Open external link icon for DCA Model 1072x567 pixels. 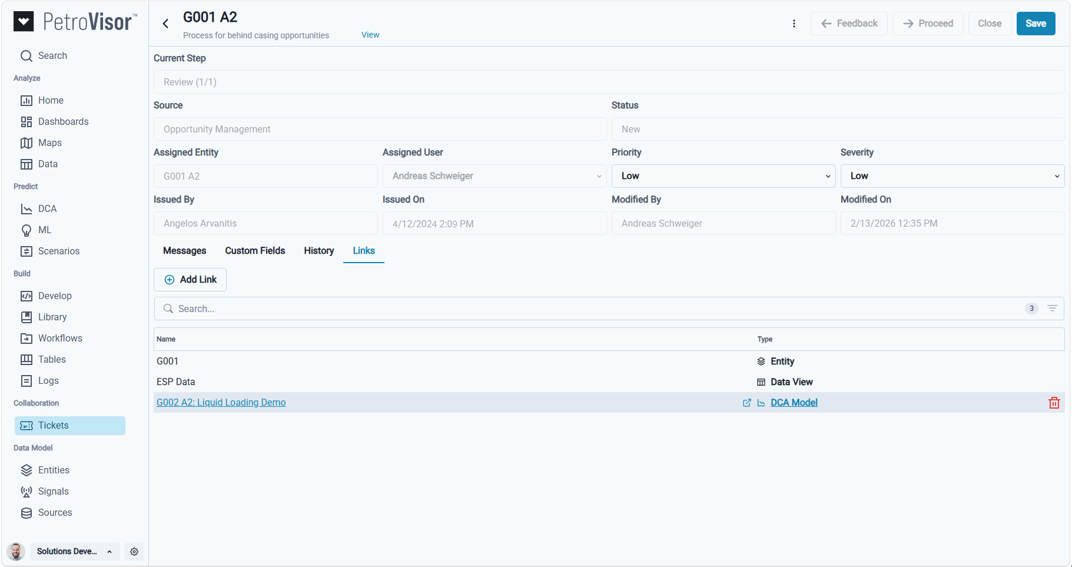pos(746,403)
